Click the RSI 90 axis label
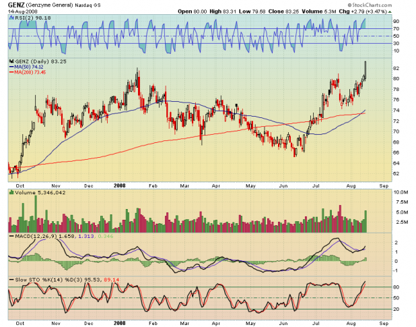The image size is (416, 327). pyautogui.click(x=397, y=21)
